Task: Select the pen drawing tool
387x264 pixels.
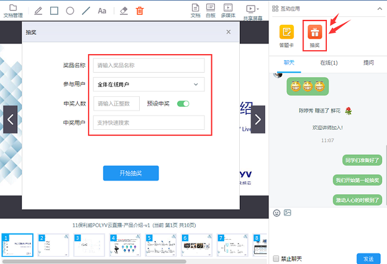Action: [x=39, y=11]
